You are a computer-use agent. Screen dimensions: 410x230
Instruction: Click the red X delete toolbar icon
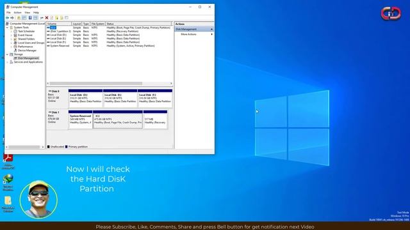[x=47, y=18]
